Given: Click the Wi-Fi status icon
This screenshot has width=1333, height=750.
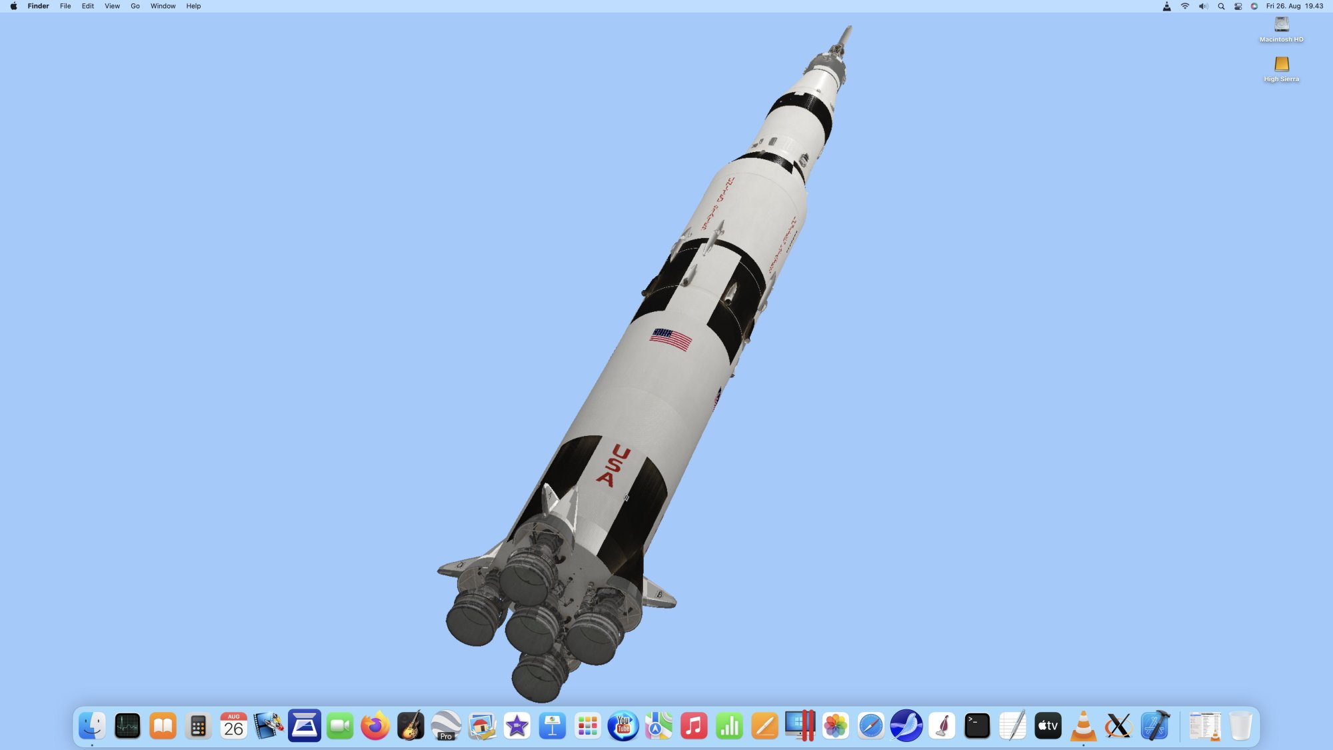Looking at the screenshot, I should [x=1185, y=6].
